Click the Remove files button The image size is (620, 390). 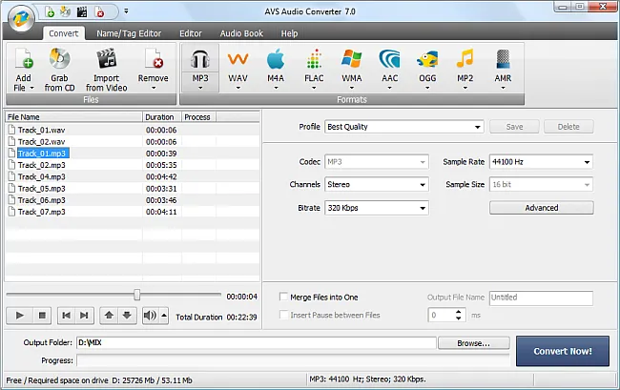(x=153, y=70)
